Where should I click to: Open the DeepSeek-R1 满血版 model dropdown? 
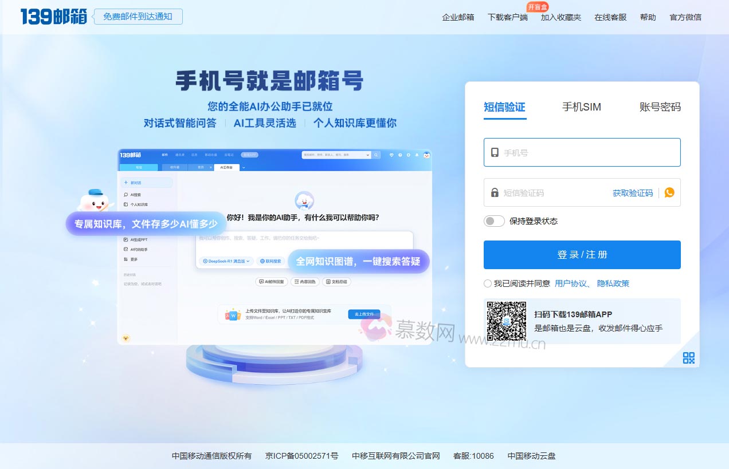pos(227,261)
